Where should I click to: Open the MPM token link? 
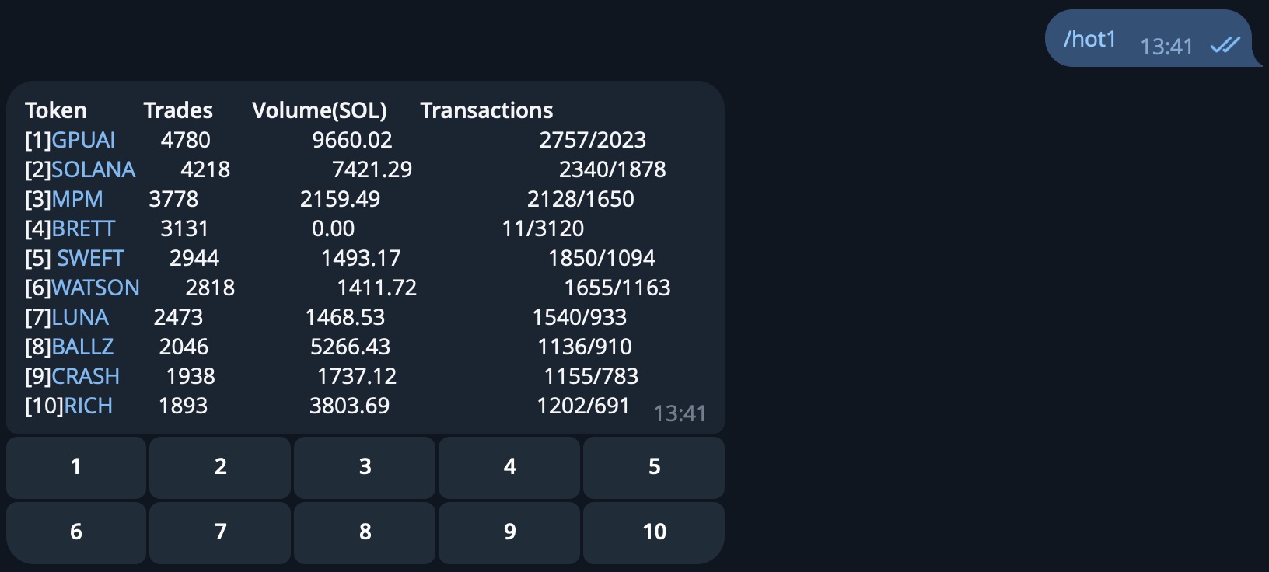(x=77, y=199)
